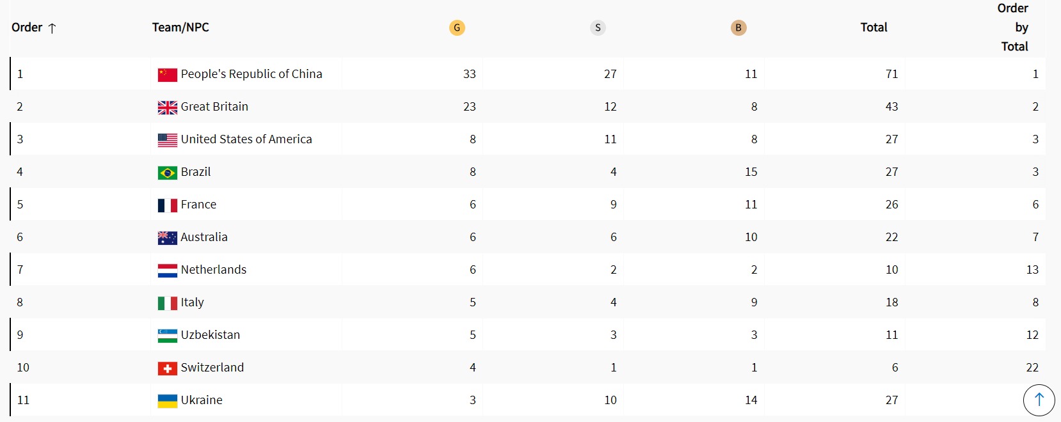Select Italy's total medal count cell

point(891,302)
